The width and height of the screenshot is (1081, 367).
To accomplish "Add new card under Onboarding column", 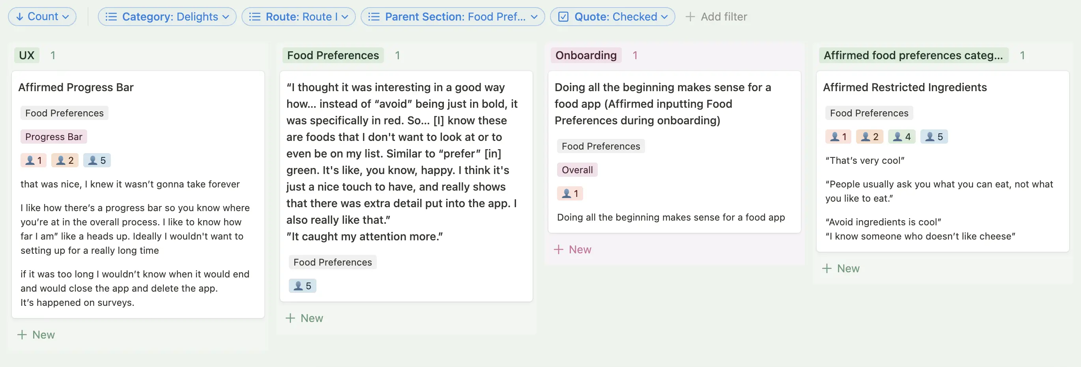I will coord(573,249).
